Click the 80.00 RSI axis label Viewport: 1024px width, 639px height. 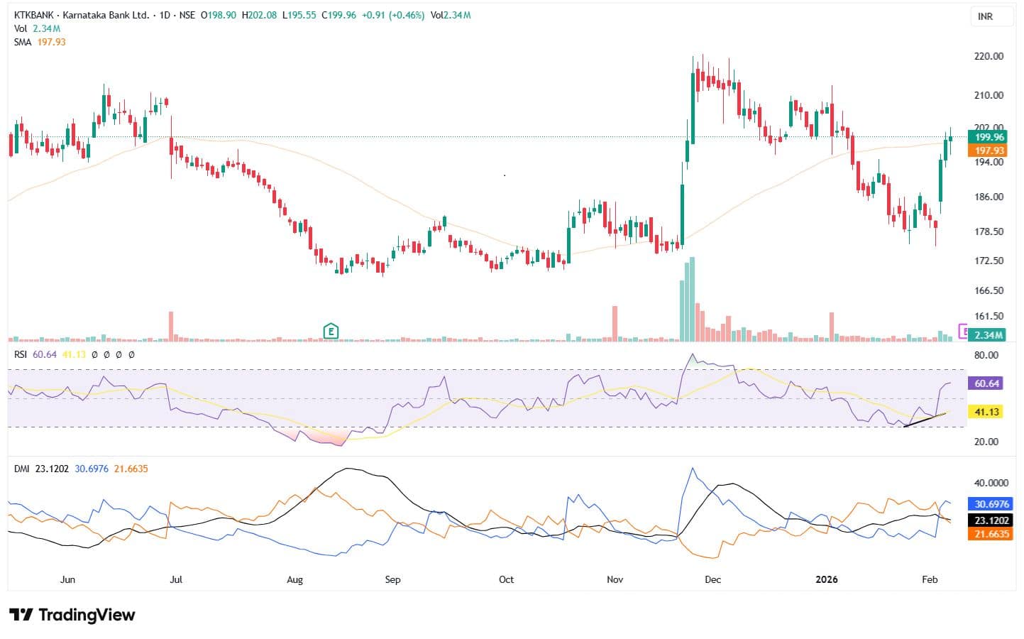(986, 355)
